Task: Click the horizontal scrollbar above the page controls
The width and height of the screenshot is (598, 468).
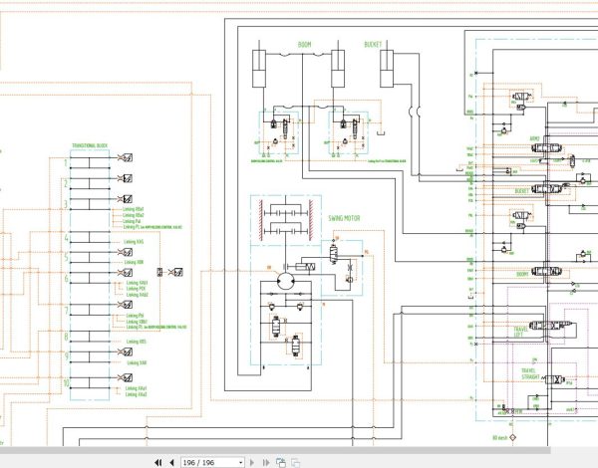Action: click(275, 450)
